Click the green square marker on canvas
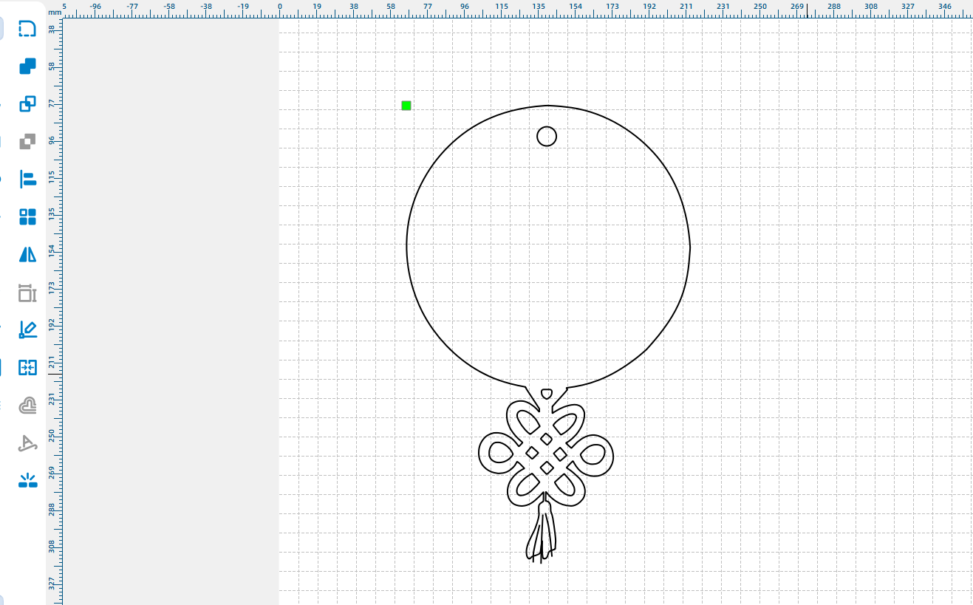Viewport: 973px width, 605px height. [406, 106]
